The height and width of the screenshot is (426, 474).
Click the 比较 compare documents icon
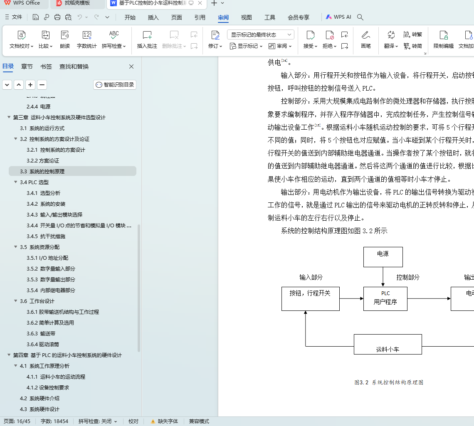click(46, 35)
